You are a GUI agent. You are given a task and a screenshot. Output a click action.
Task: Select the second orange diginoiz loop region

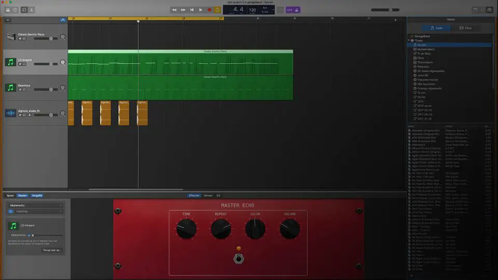pos(87,113)
